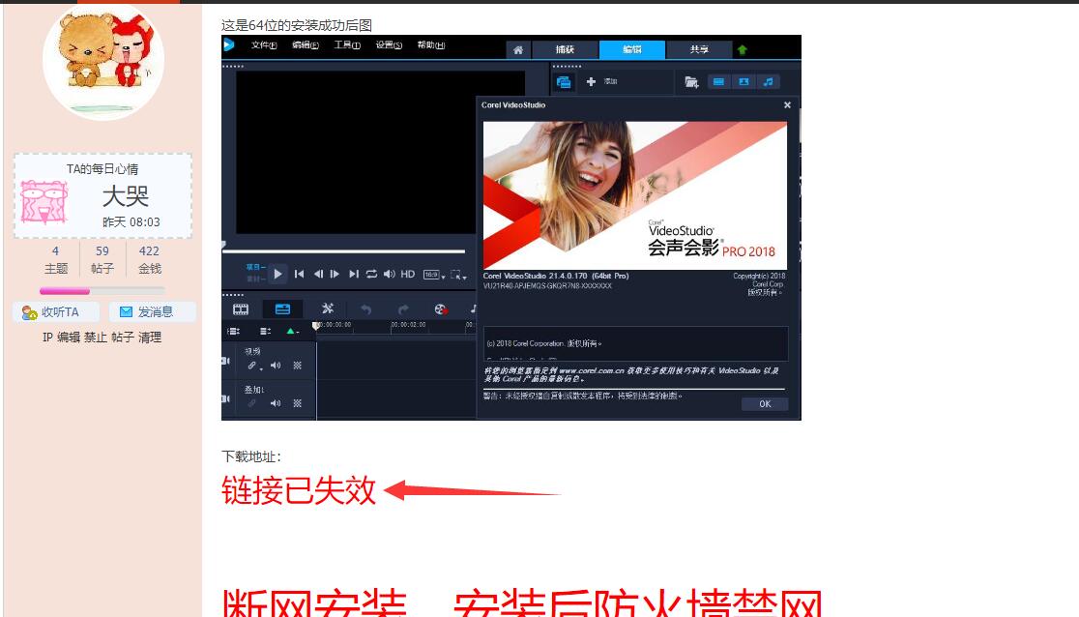
Task: Switch to the 捕获 capture tab
Action: [x=565, y=49]
